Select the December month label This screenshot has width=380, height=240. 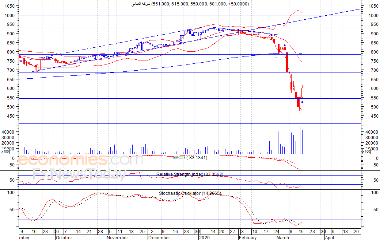(x=159, y=237)
